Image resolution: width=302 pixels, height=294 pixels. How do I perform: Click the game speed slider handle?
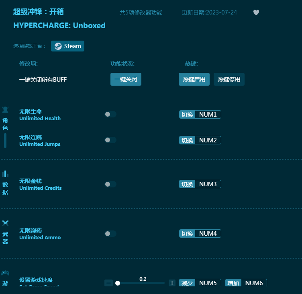point(118,283)
